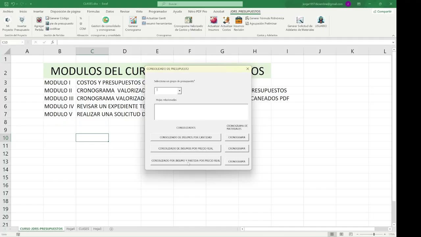Switch to the Fórmulas ribbon tab
Viewport: 421px width, 237px height.
coord(93,12)
